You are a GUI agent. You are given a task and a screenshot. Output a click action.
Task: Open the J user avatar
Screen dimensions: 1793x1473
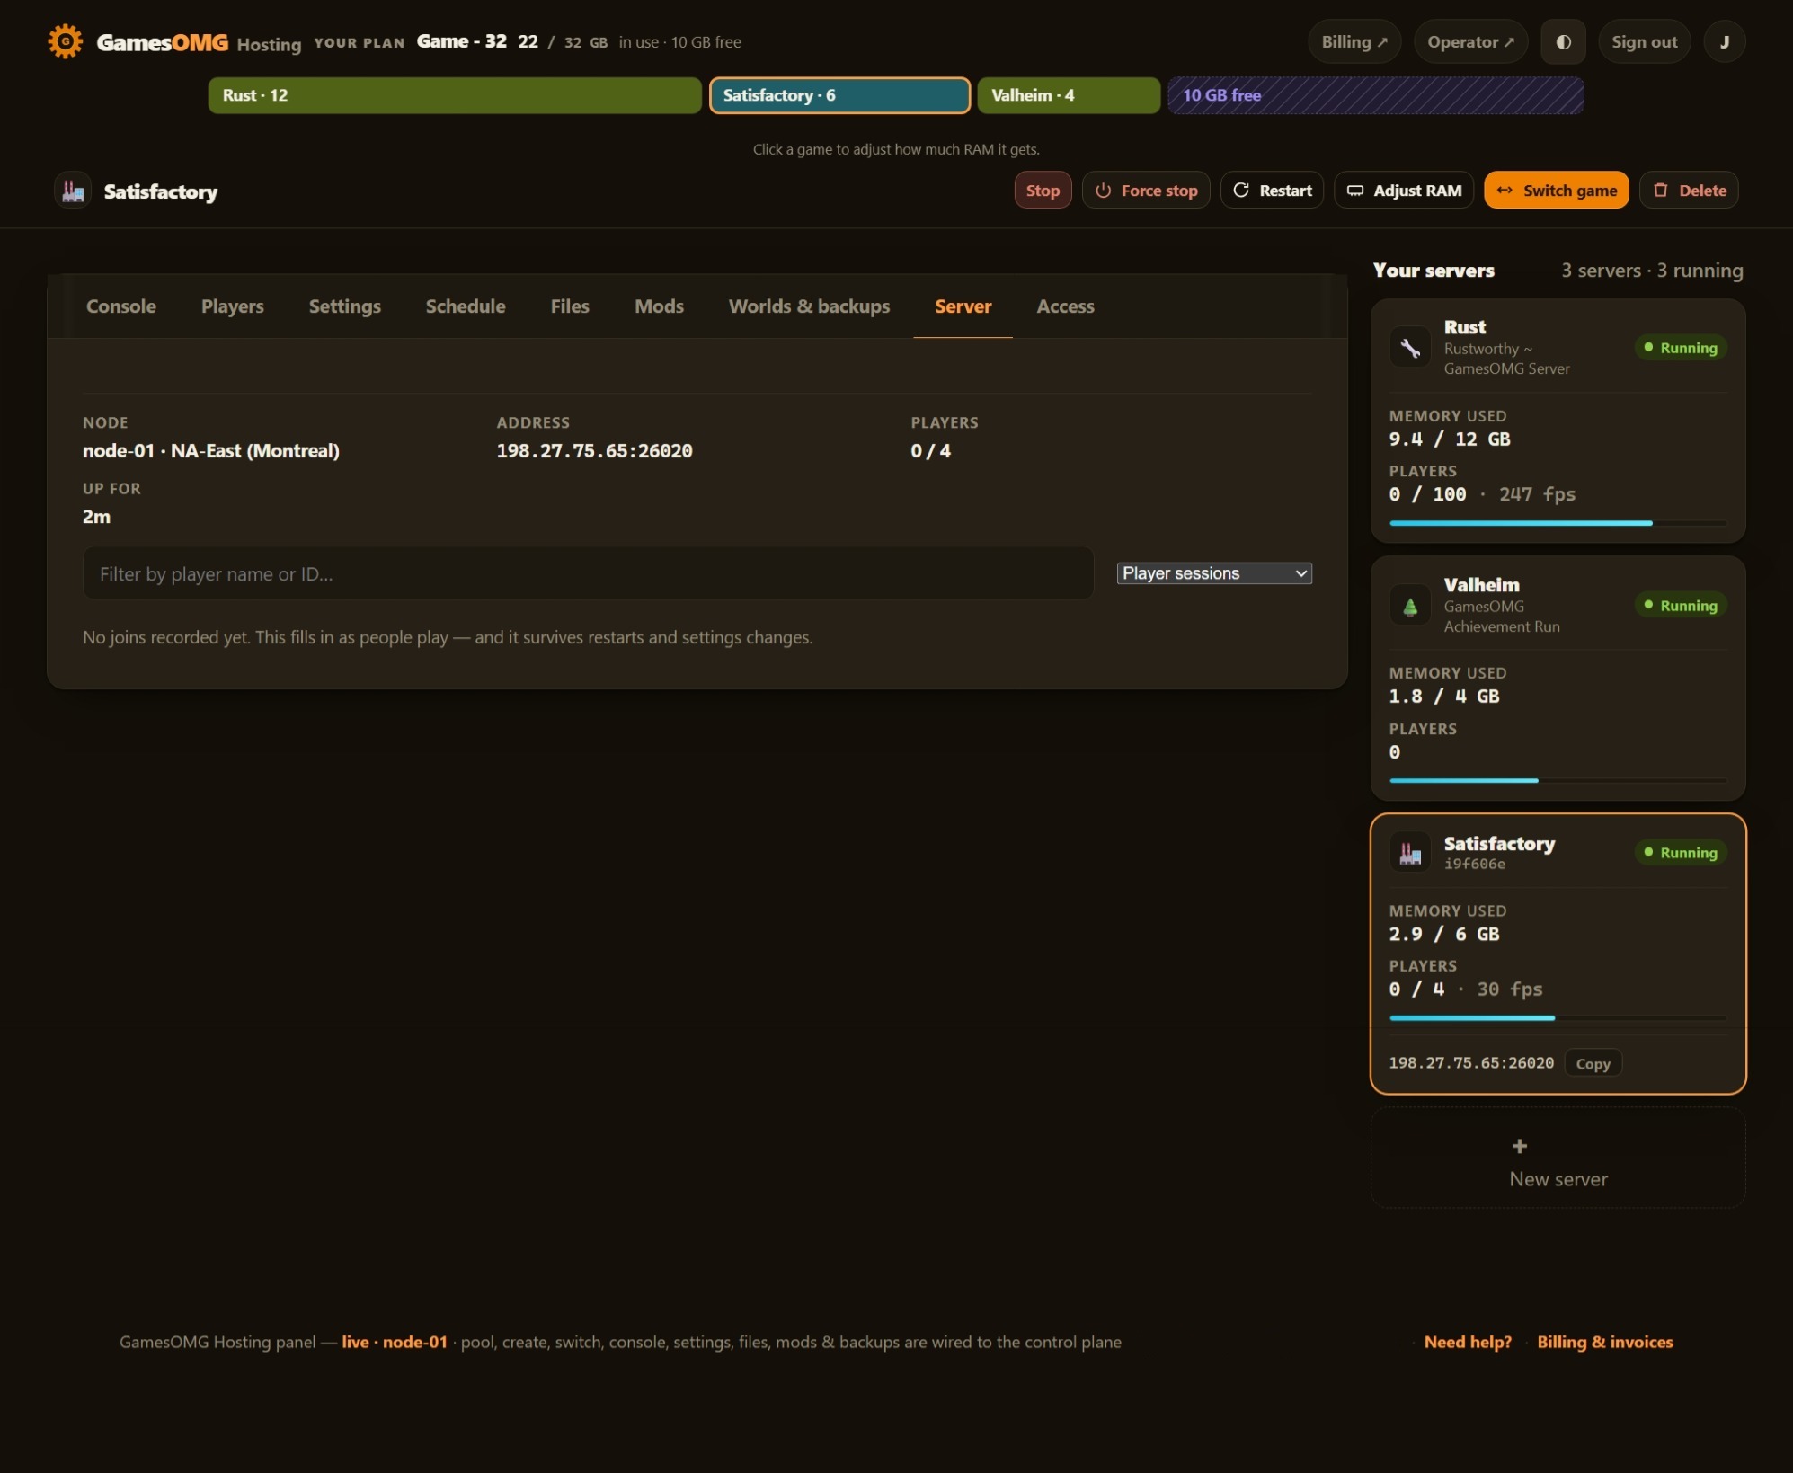pyautogui.click(x=1724, y=42)
